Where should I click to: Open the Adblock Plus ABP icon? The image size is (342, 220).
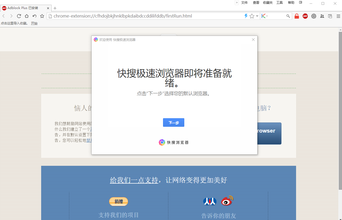(305, 16)
